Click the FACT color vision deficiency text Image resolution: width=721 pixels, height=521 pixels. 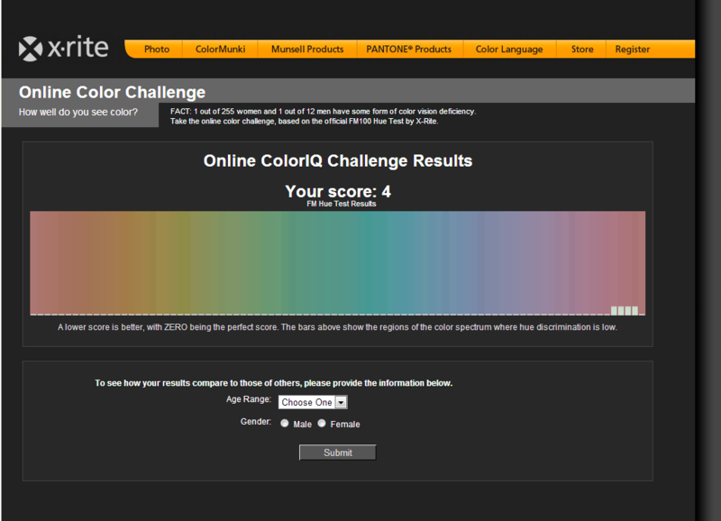323,111
